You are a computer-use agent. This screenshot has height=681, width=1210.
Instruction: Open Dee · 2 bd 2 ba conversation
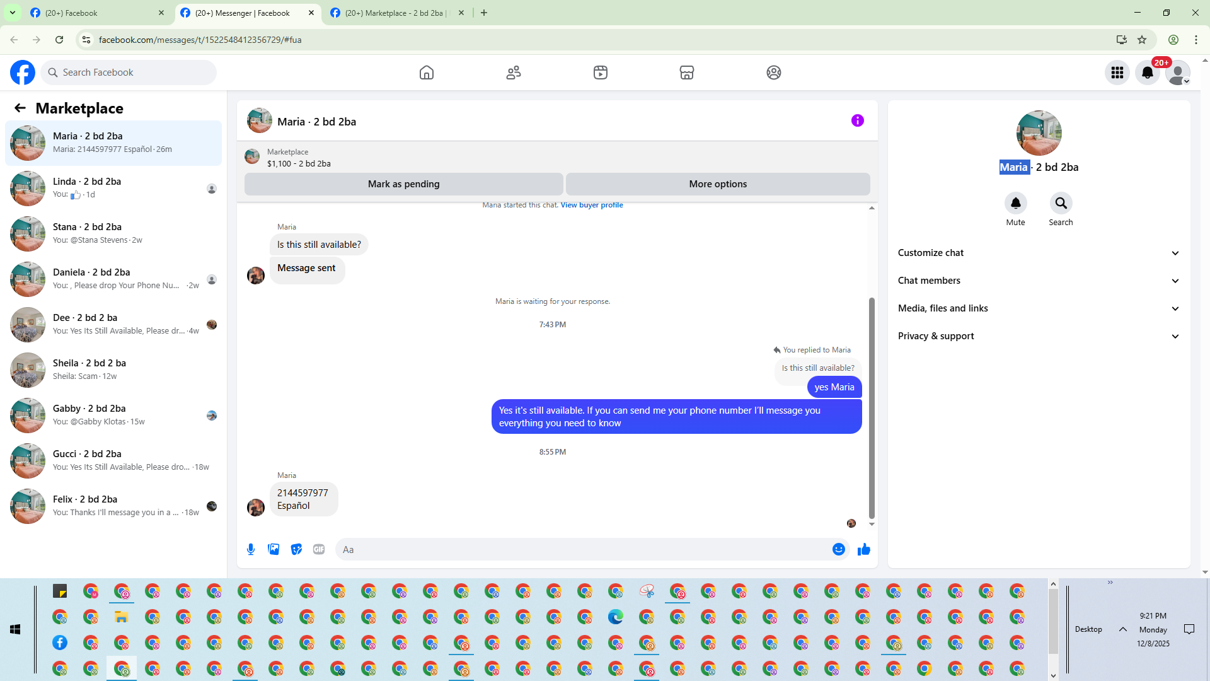113,324
